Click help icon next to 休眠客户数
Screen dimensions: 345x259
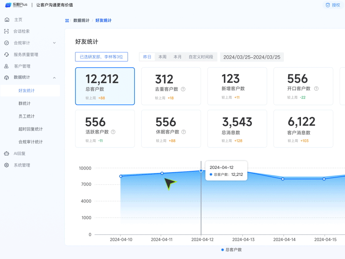pos(184,132)
